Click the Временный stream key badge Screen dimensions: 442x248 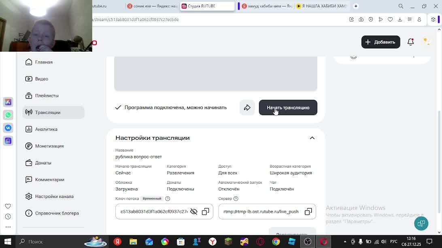point(152,198)
